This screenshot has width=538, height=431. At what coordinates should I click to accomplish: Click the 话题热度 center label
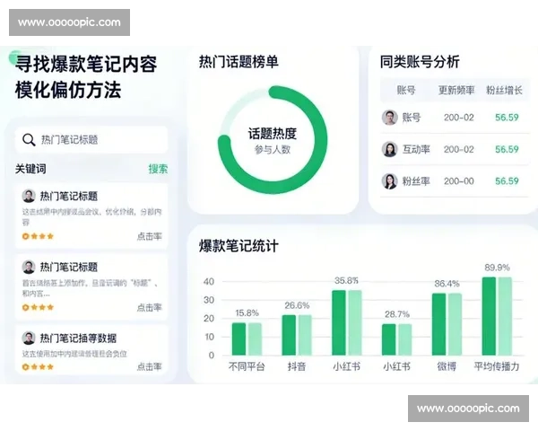(273, 134)
